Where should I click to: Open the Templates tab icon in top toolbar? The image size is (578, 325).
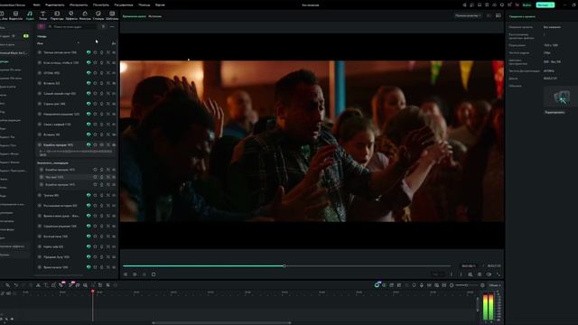[x=112, y=15]
